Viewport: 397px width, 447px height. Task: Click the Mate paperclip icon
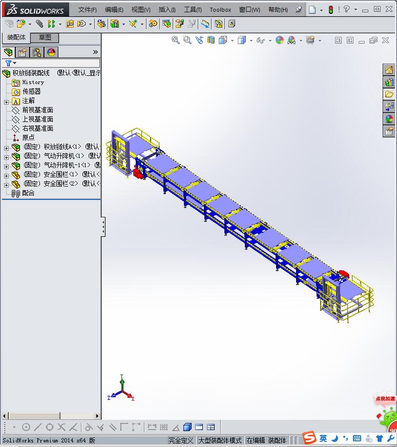[x=39, y=24]
